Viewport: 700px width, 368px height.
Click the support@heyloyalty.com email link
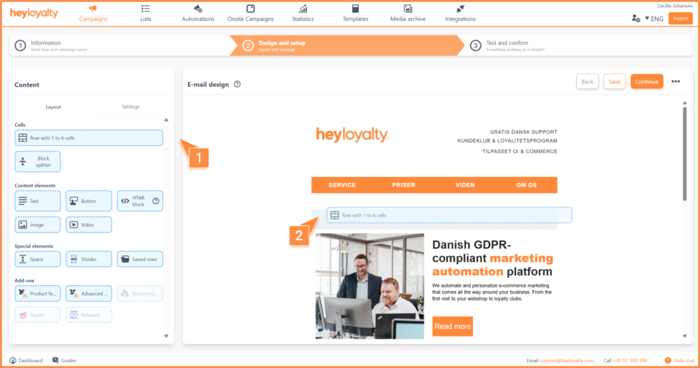coord(566,360)
